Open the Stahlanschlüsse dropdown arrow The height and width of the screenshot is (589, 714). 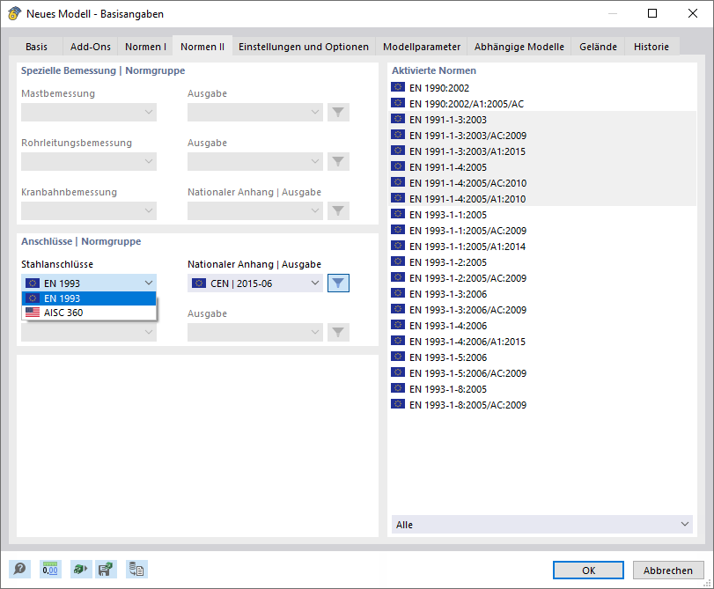[147, 283]
